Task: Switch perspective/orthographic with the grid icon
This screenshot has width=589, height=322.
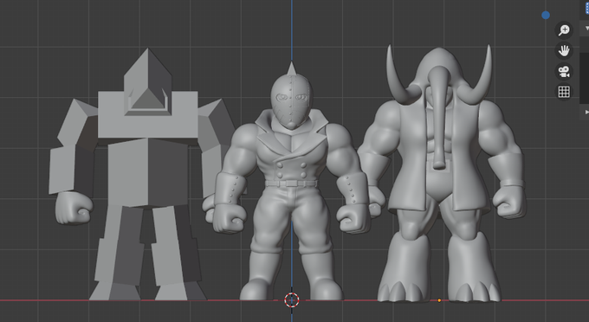Action: pyautogui.click(x=564, y=92)
